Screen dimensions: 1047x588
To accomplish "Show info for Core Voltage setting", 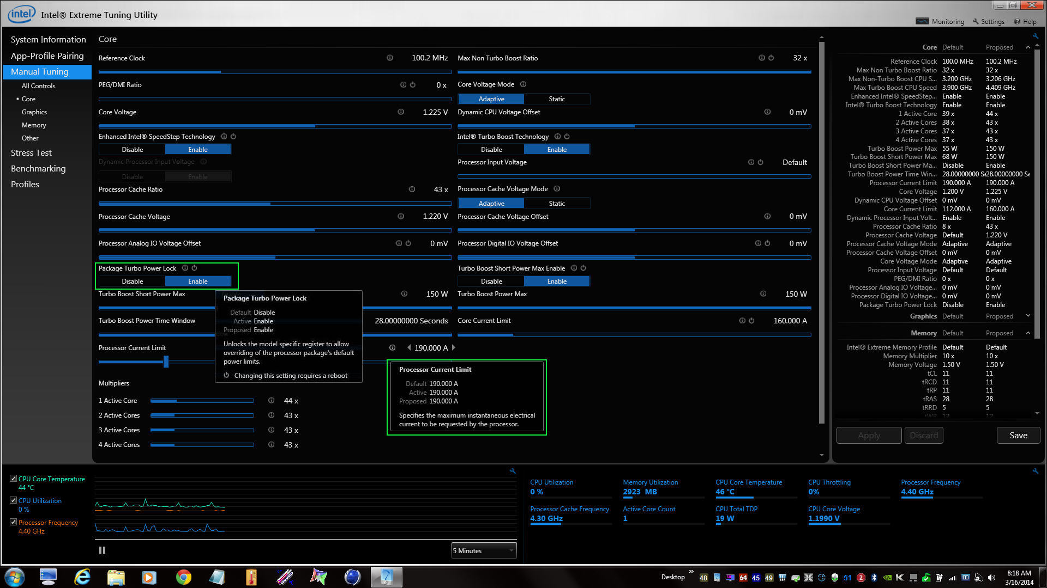I will click(x=401, y=112).
